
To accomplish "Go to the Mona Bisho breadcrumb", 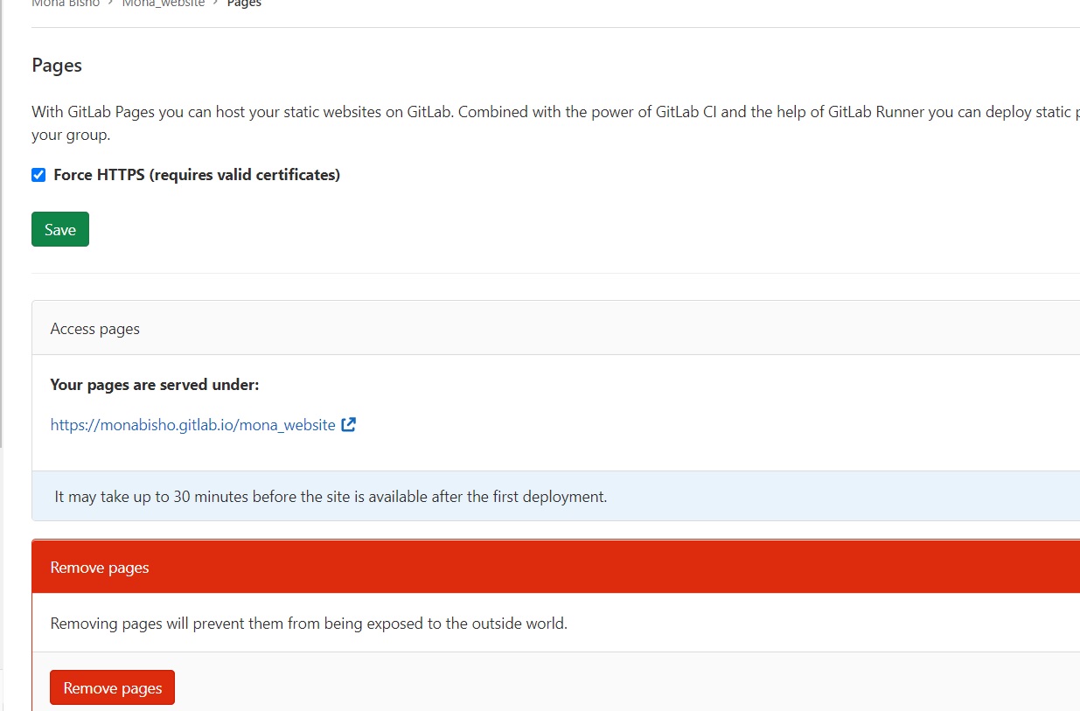I will (66, 3).
